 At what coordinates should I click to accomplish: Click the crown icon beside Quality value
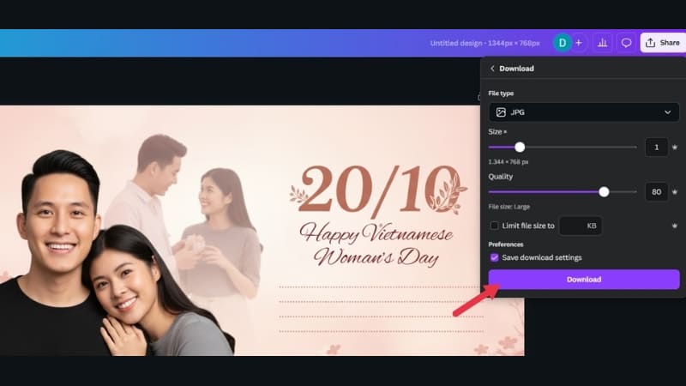[675, 192]
